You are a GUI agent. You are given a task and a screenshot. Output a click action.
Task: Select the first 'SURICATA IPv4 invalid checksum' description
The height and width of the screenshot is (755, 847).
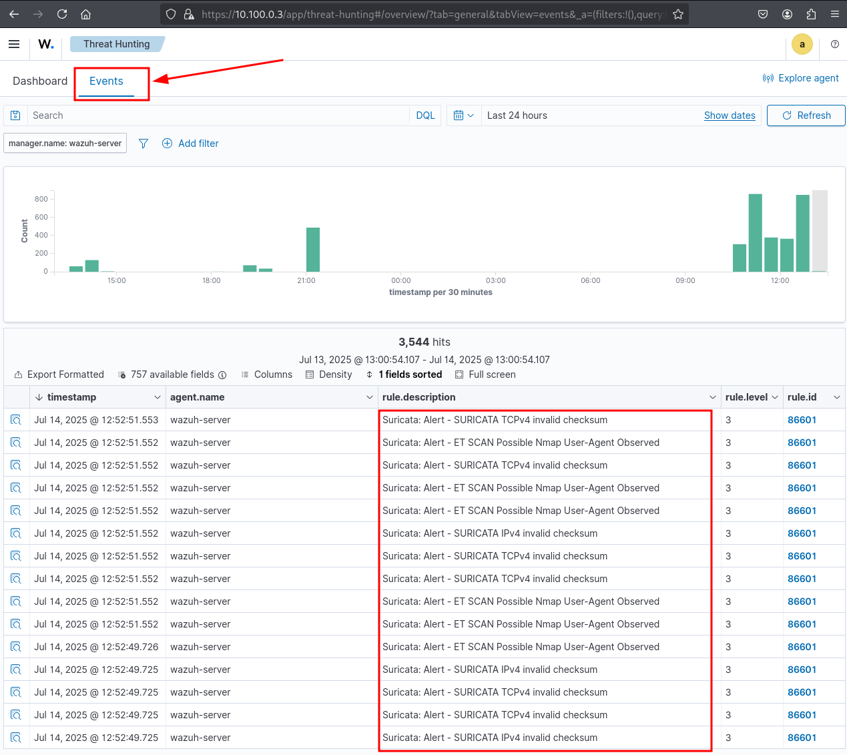490,533
